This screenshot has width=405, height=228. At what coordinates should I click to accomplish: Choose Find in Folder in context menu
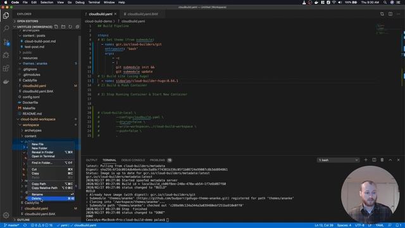[51, 163]
